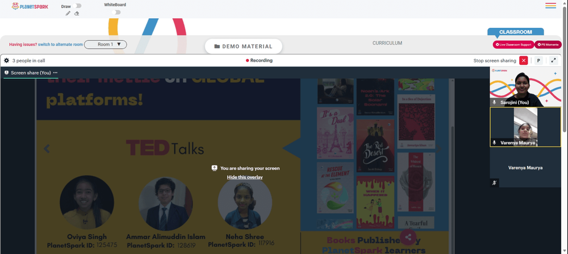The width and height of the screenshot is (568, 254).
Task: Click the sharing screen icon in overlay
Action: tap(215, 168)
